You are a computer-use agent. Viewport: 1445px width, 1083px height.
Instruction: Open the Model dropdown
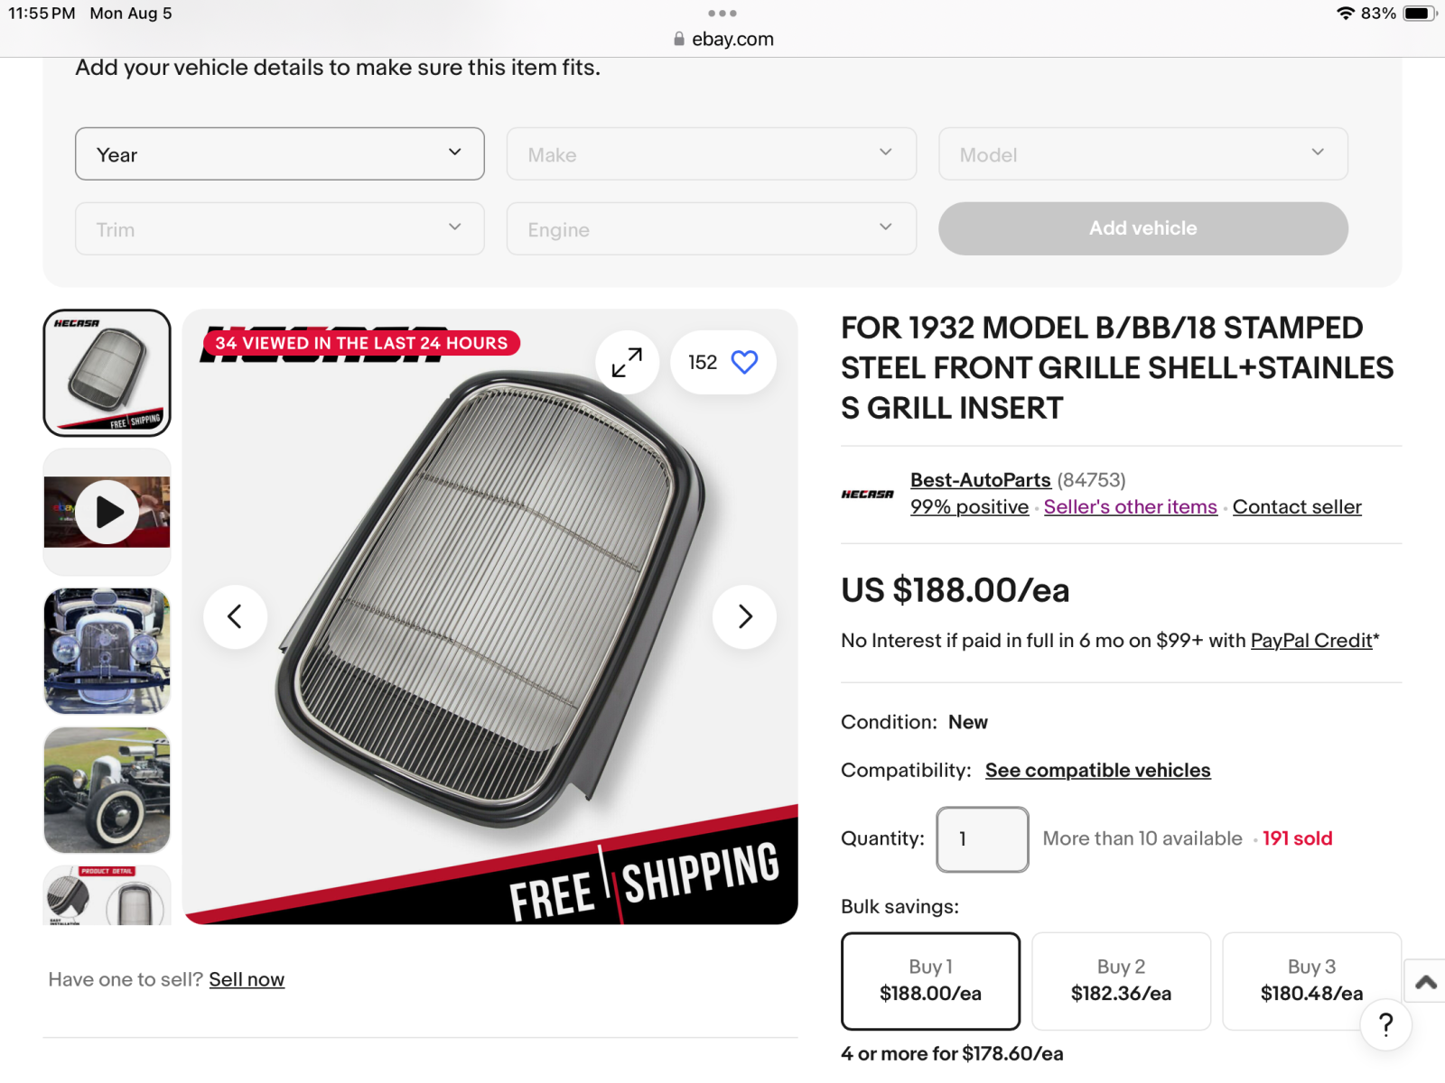click(x=1142, y=154)
